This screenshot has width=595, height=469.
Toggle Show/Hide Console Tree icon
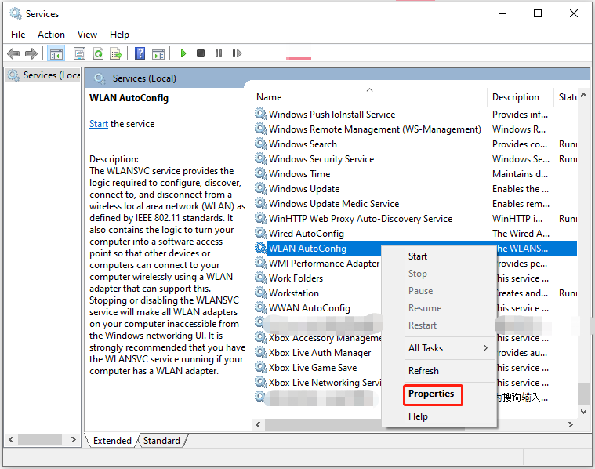(x=56, y=53)
